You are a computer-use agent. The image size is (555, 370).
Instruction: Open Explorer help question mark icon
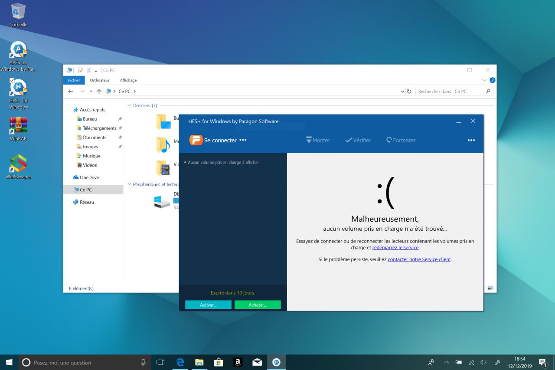[x=492, y=80]
